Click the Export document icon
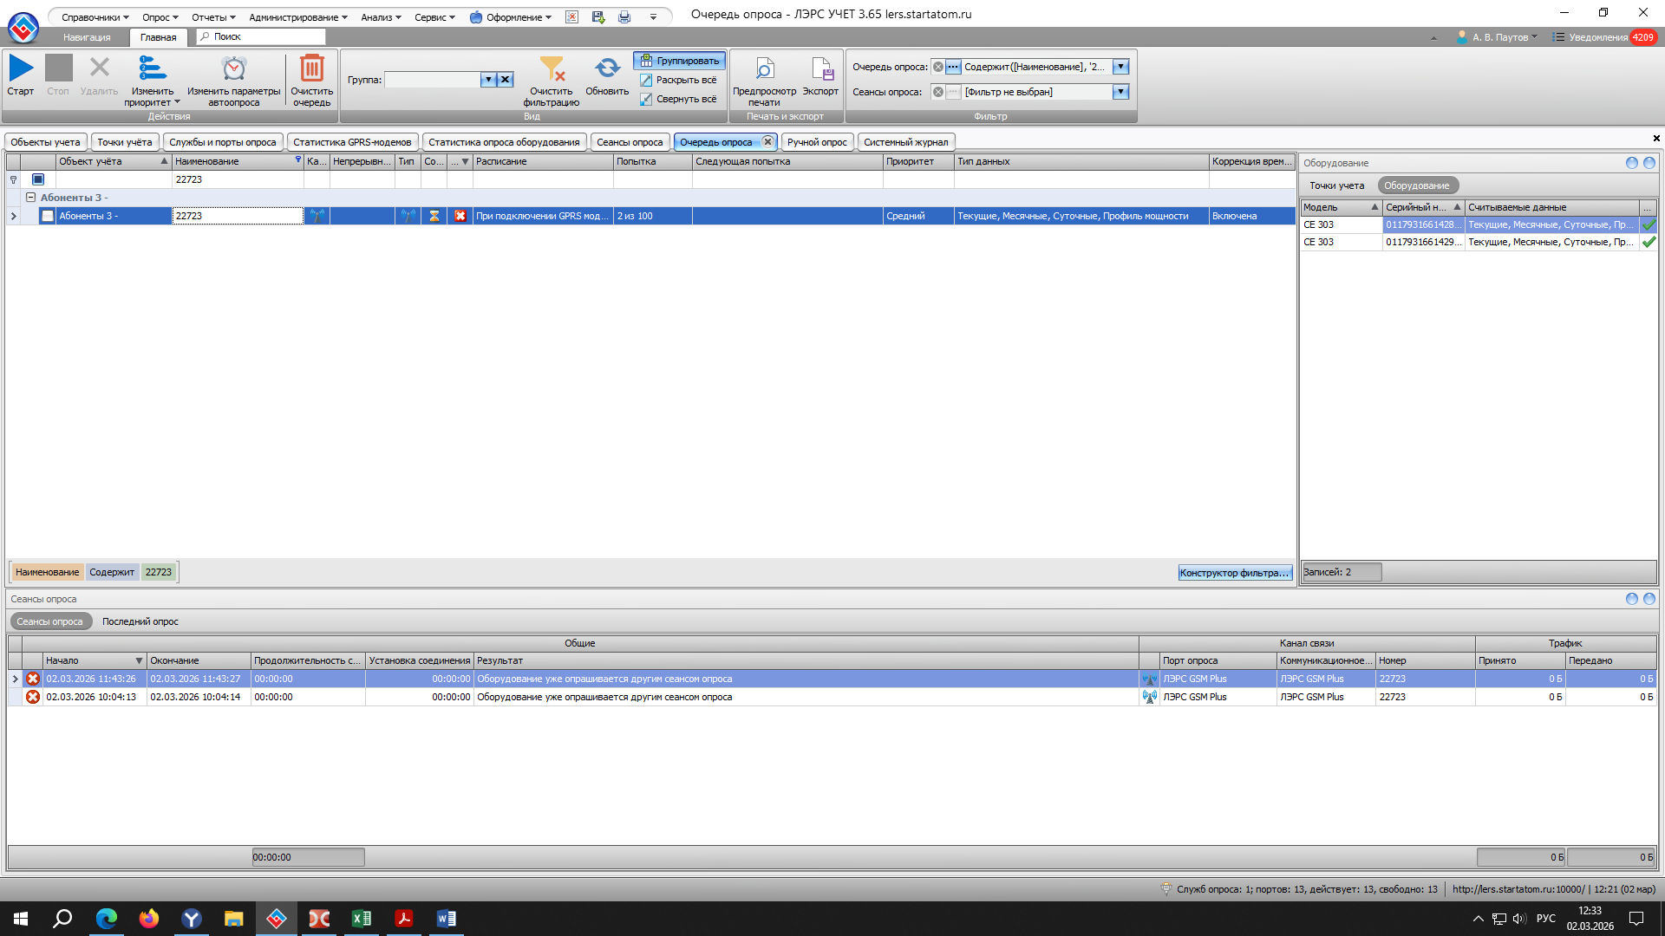 click(820, 69)
